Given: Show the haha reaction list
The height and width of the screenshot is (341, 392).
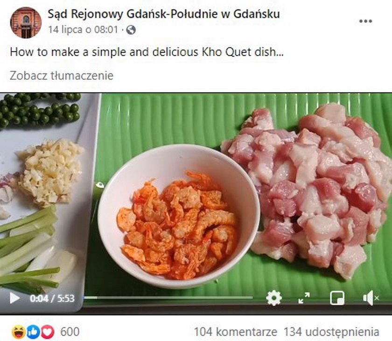Looking at the screenshot, I should [19, 332].
